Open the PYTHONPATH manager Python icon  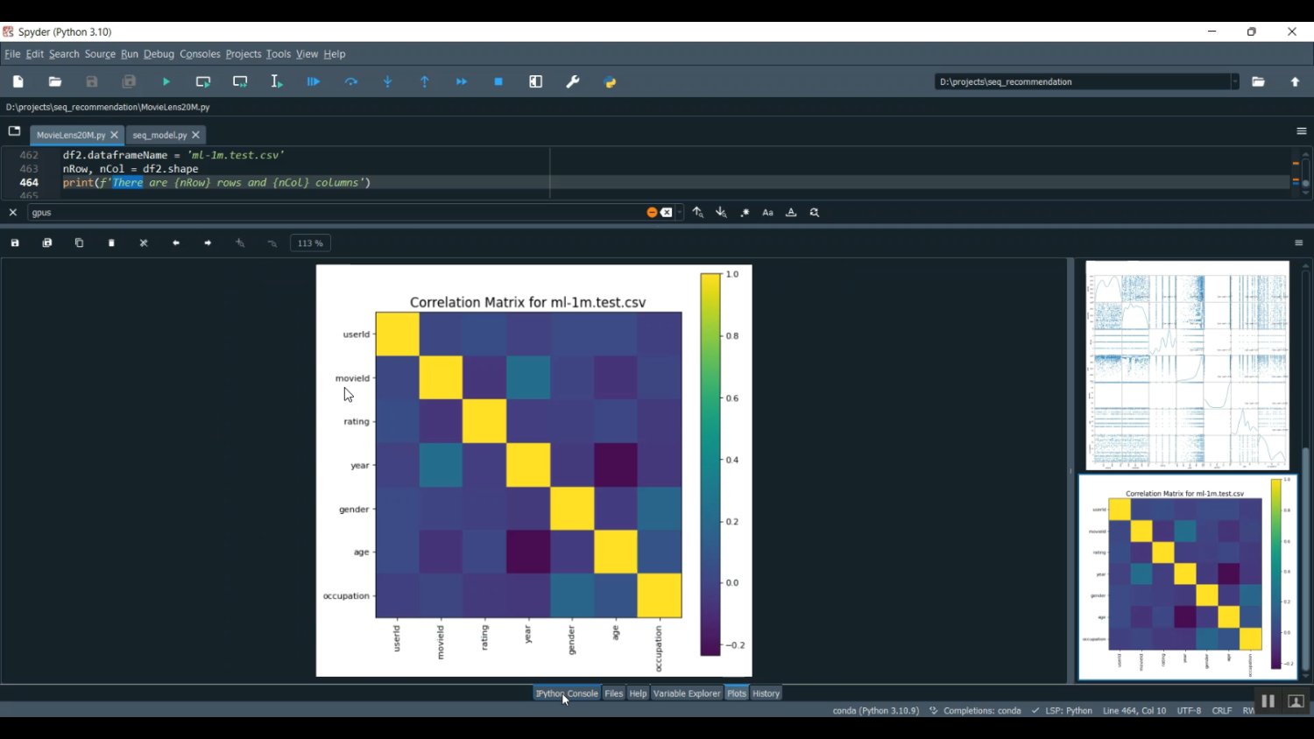pyautogui.click(x=610, y=81)
